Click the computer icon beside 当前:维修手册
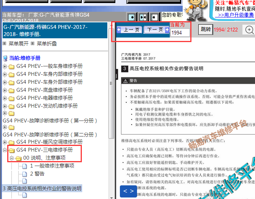 tap(5, 58)
